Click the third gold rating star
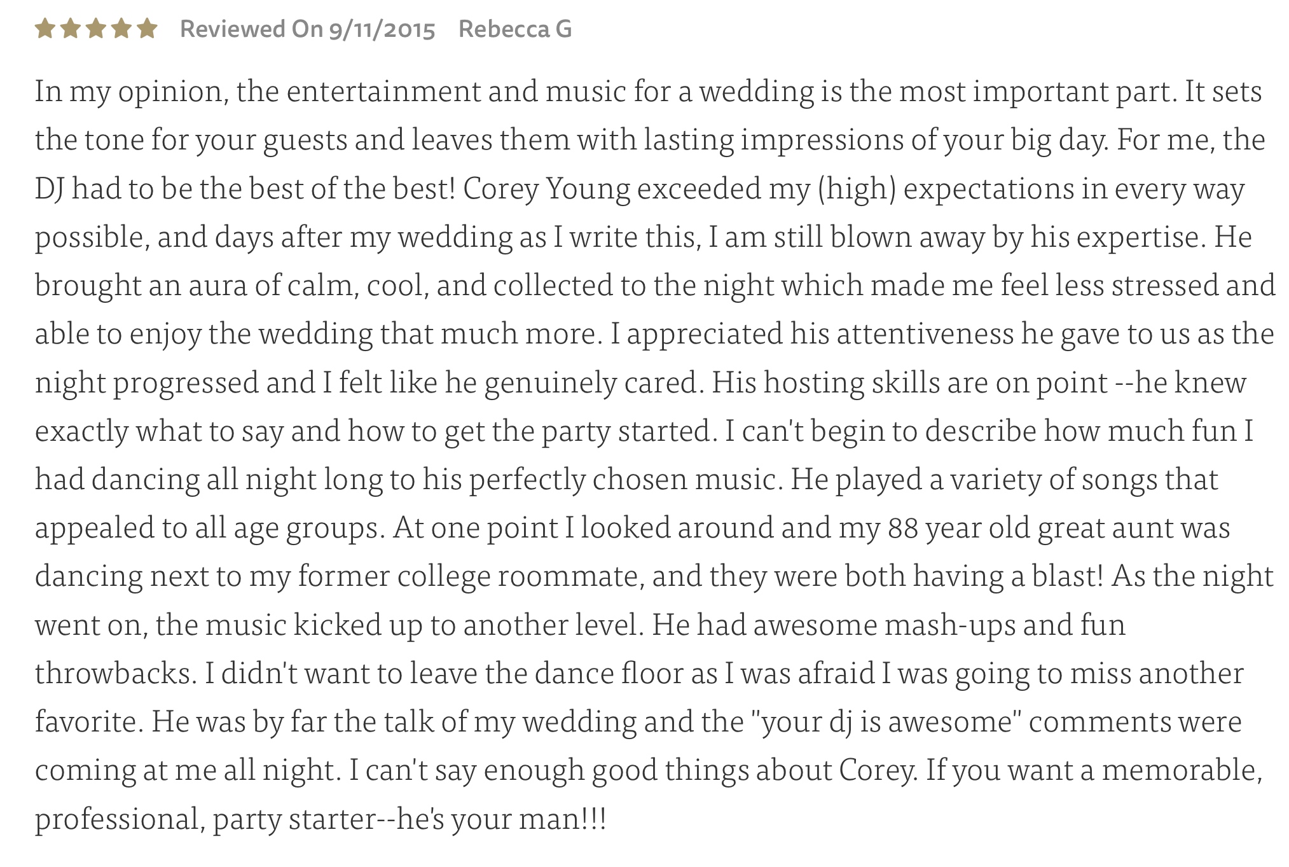1289x867 pixels. pos(96,29)
